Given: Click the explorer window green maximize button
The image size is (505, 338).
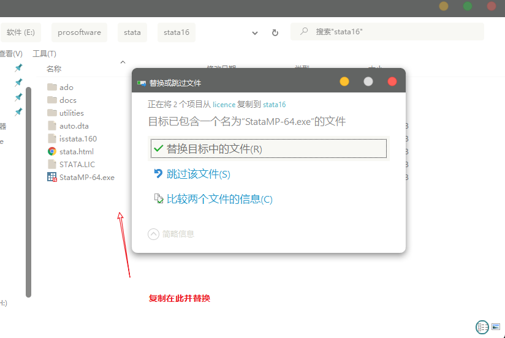Looking at the screenshot, I should coord(468,6).
